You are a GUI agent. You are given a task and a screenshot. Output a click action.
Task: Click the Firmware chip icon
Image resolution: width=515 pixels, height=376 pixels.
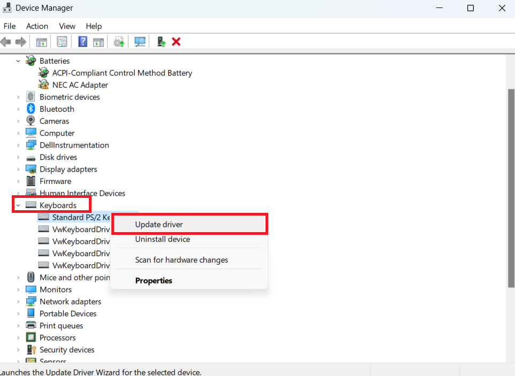[x=31, y=181]
